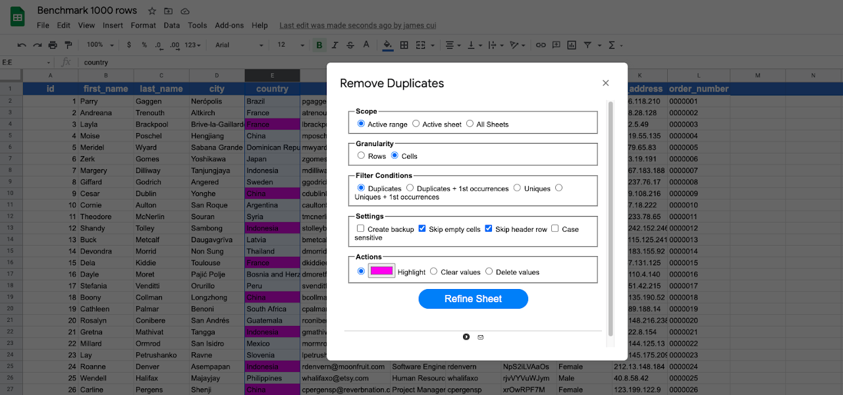
Task: Click the Functions sigma icon
Action: 611,45
